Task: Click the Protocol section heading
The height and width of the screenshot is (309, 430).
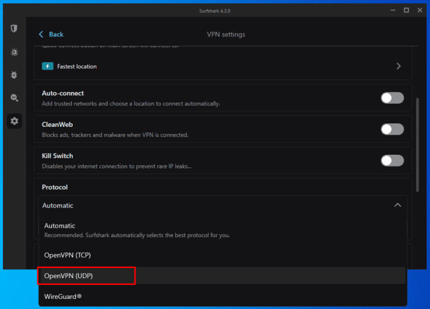Action: click(x=54, y=187)
